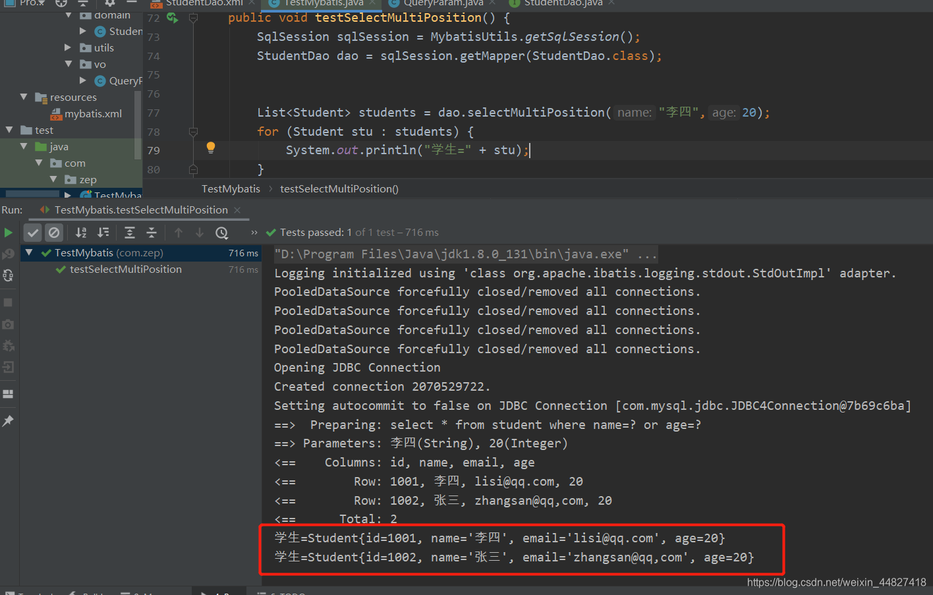The image size is (933, 595).
Task: Click the java.exe command line in console
Action: (465, 254)
